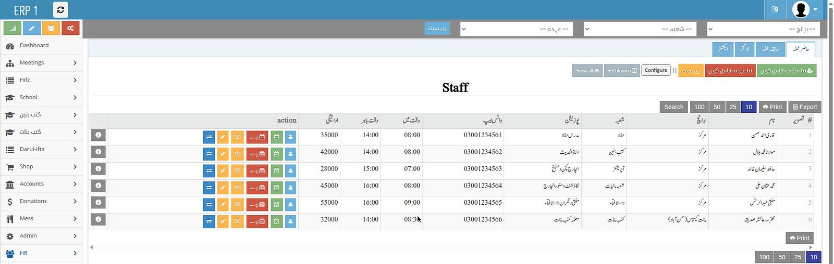834x264 pixels.
Task: Expand the School sidebar menu
Action: point(41,97)
